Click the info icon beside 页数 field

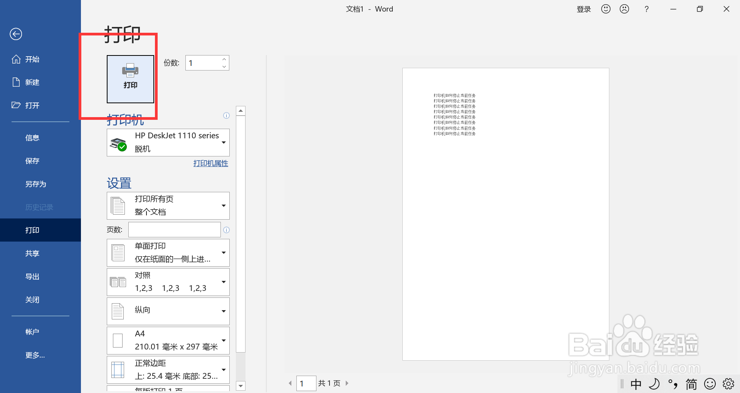click(x=227, y=230)
